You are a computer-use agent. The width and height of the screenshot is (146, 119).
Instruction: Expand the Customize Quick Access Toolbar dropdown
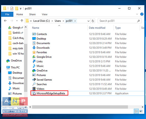[21, 9]
